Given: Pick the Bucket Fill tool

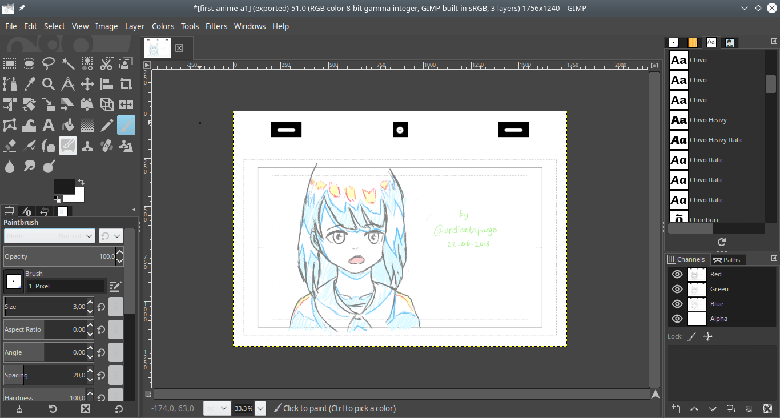Looking at the screenshot, I should point(68,126).
